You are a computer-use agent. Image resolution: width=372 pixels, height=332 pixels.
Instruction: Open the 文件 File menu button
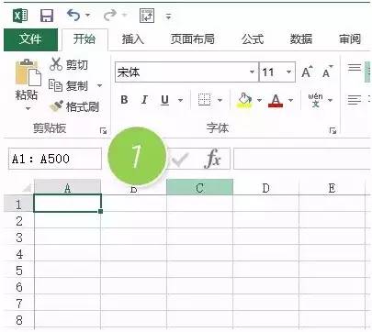point(30,39)
